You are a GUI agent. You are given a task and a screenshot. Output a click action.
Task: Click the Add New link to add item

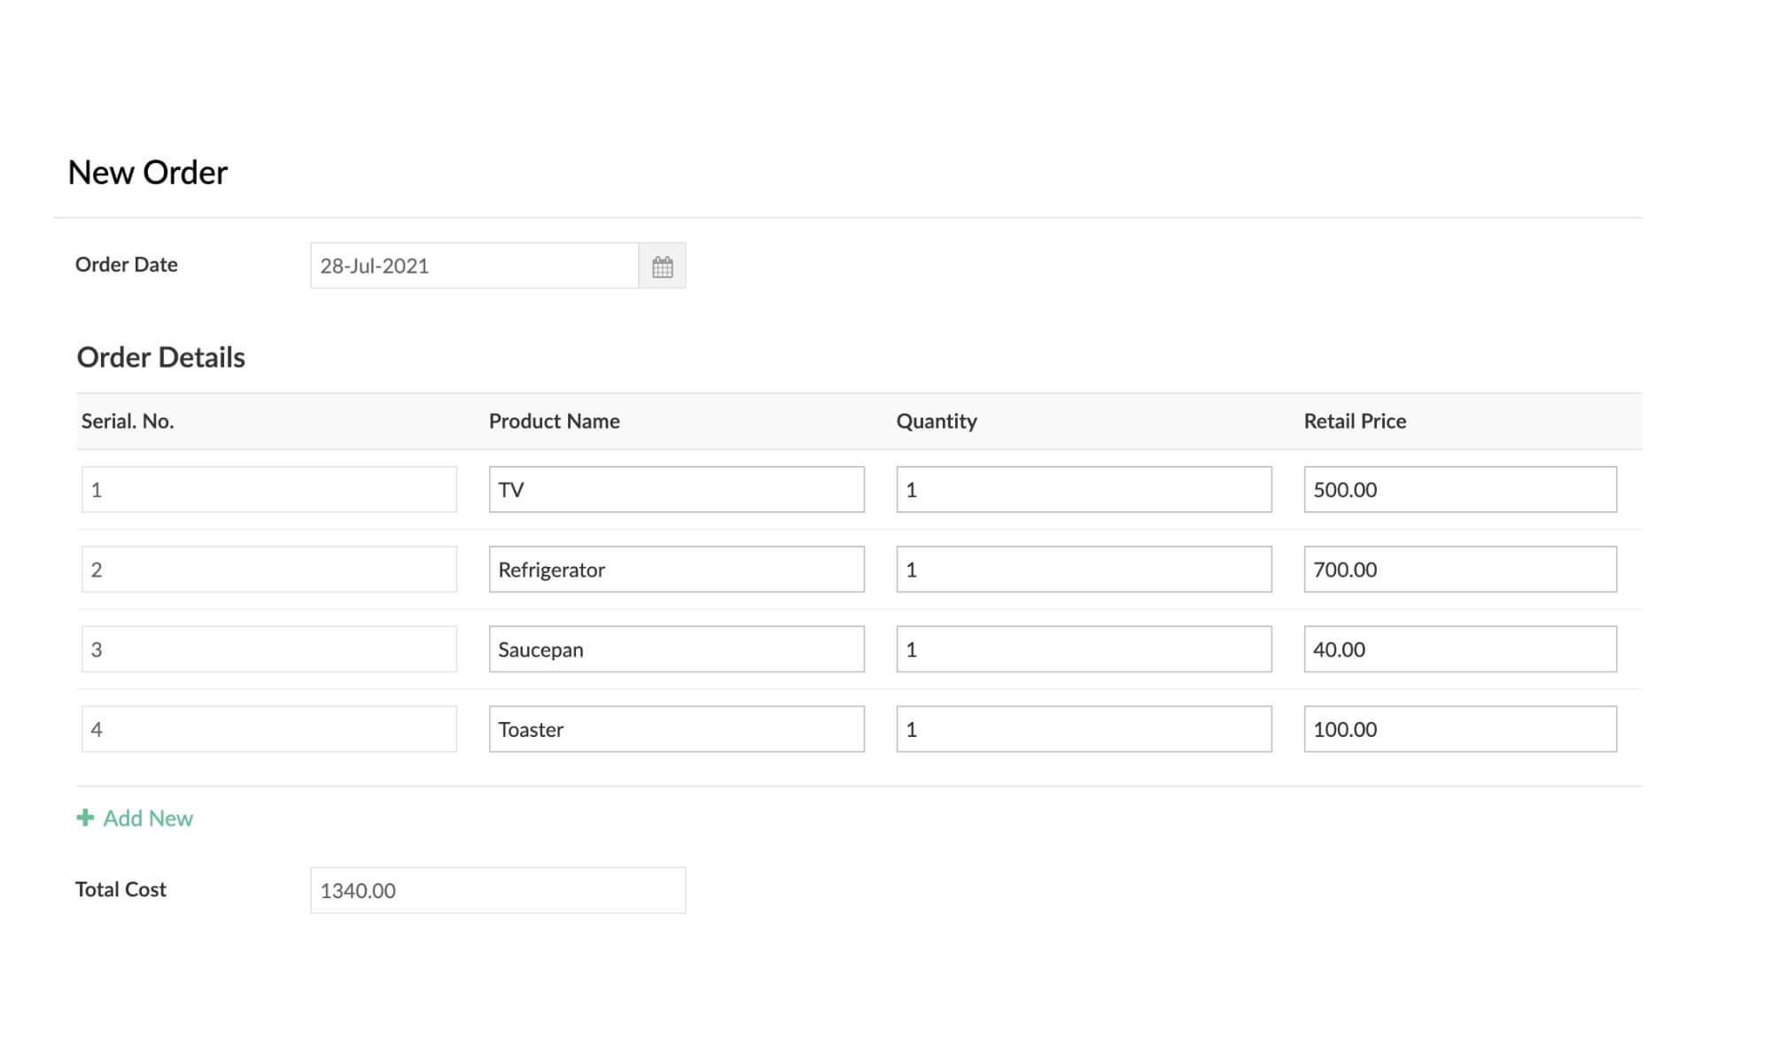(x=136, y=818)
